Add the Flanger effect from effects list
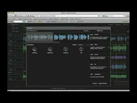Image resolution: width=137 pixels, height=103 pixels. [91, 35]
